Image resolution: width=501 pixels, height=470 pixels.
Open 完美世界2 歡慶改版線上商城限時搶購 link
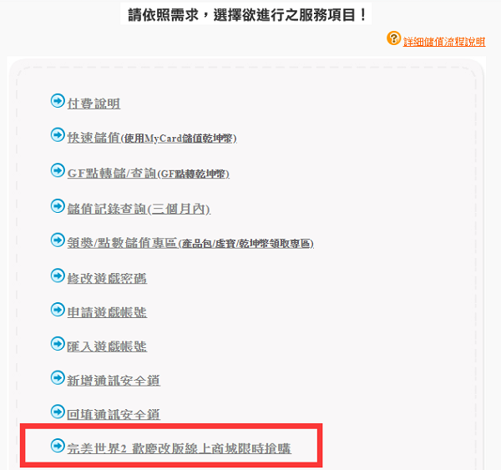[x=179, y=448]
